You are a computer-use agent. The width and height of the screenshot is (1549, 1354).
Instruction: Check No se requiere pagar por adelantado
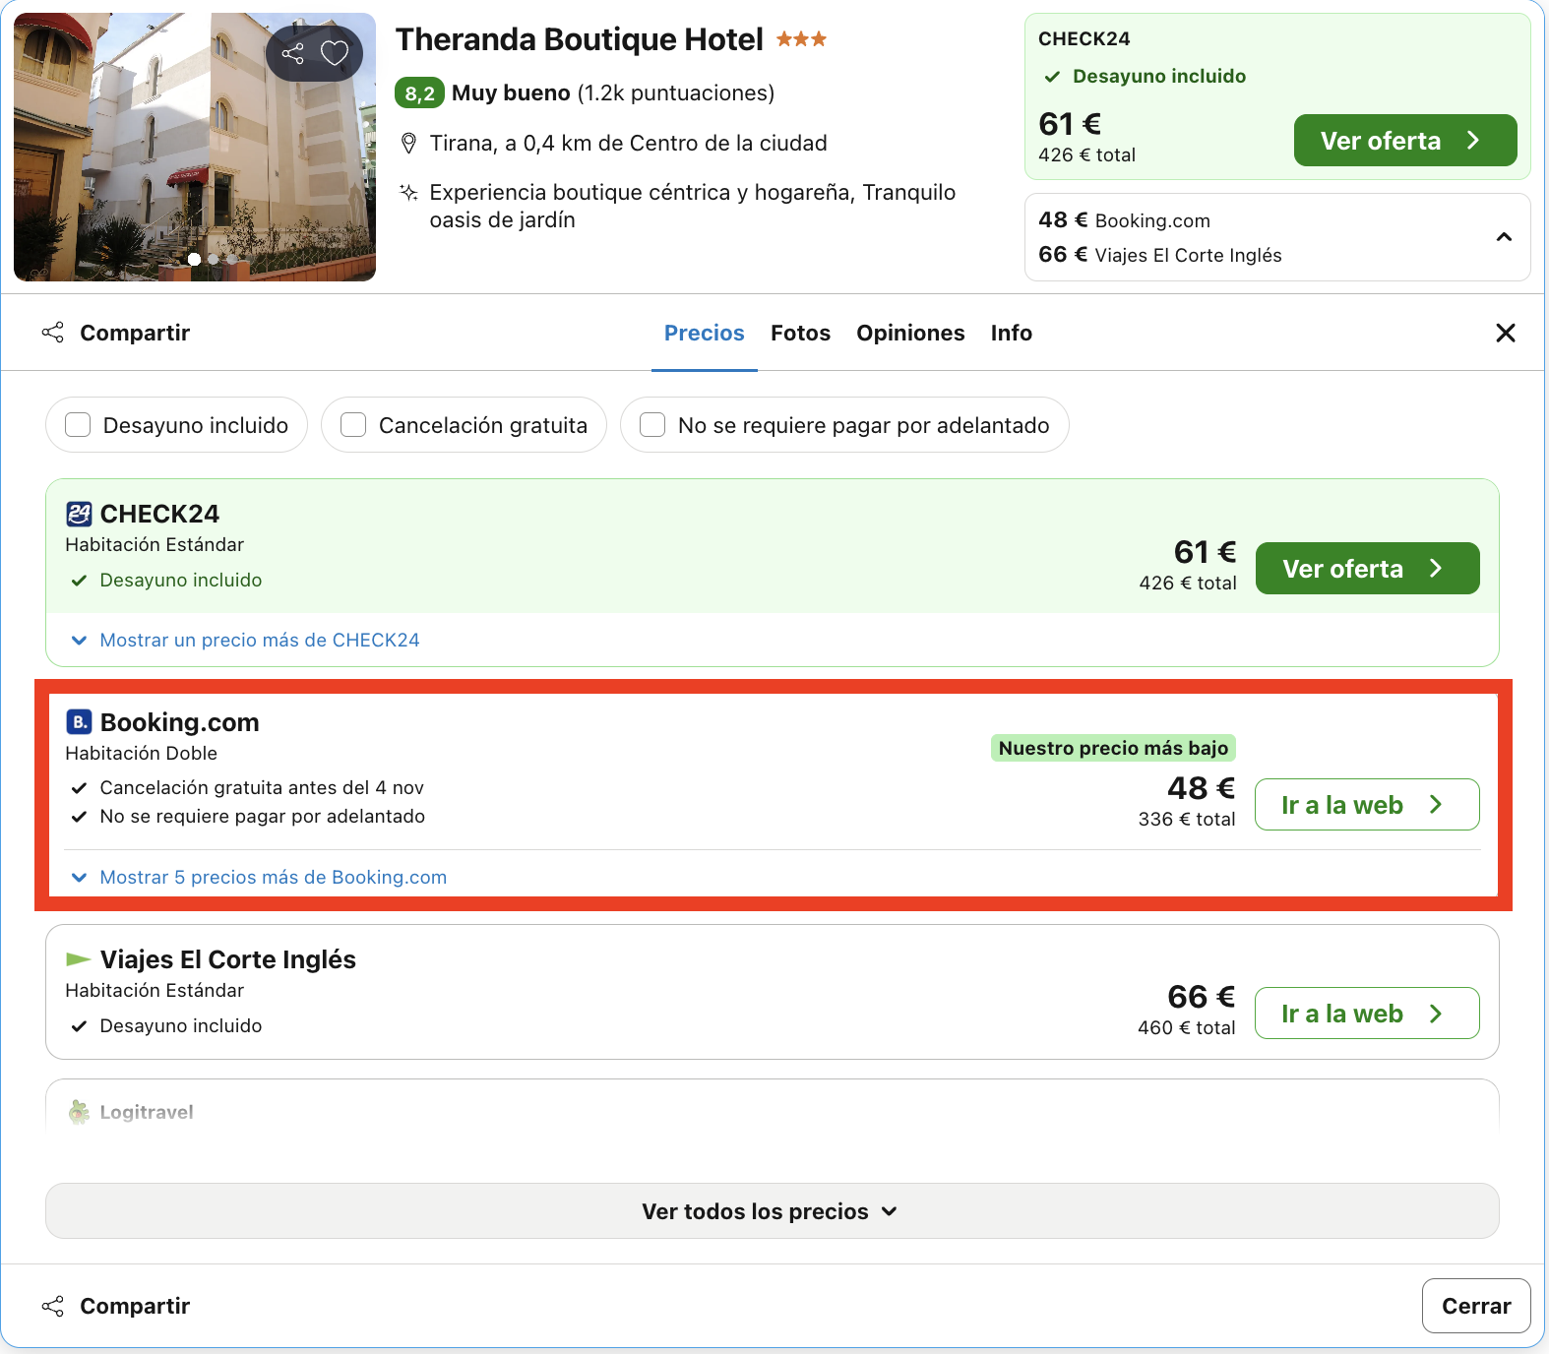(652, 425)
